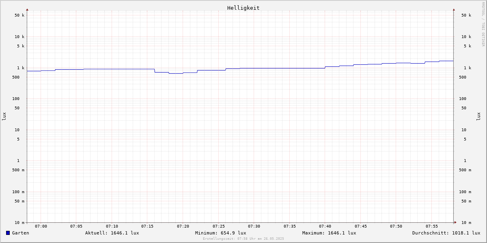Click the 07:10 time axis label
The height and width of the screenshot is (243, 487).
pos(112,226)
